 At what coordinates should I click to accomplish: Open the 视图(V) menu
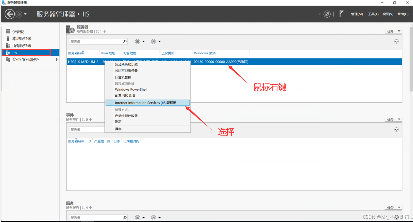point(388,14)
